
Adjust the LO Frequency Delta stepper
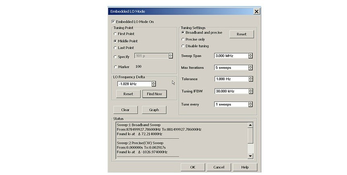point(153,84)
